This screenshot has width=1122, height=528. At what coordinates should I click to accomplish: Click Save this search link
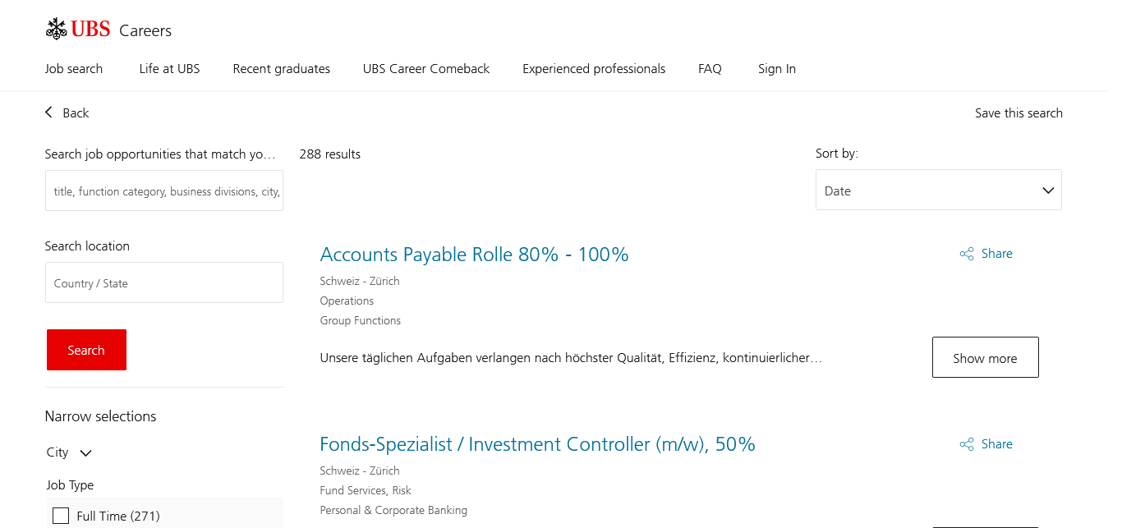[1019, 113]
